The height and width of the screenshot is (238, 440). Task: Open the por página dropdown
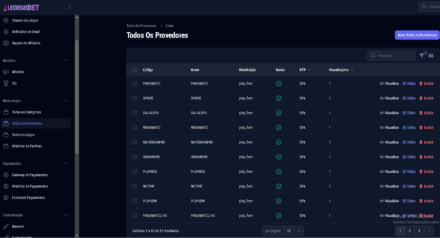[x=294, y=231]
